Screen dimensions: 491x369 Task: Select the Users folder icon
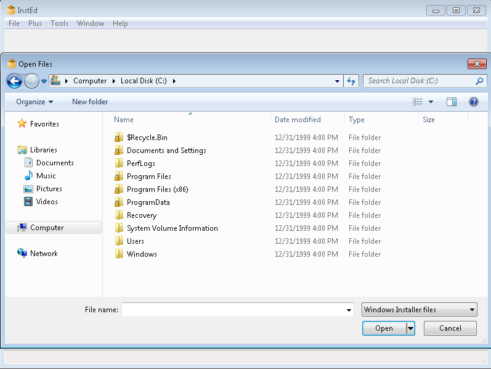[x=119, y=241]
